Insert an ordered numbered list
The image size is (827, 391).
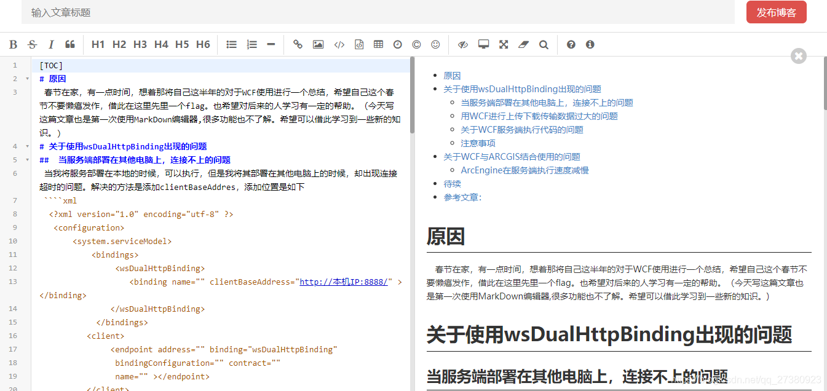[x=251, y=44]
